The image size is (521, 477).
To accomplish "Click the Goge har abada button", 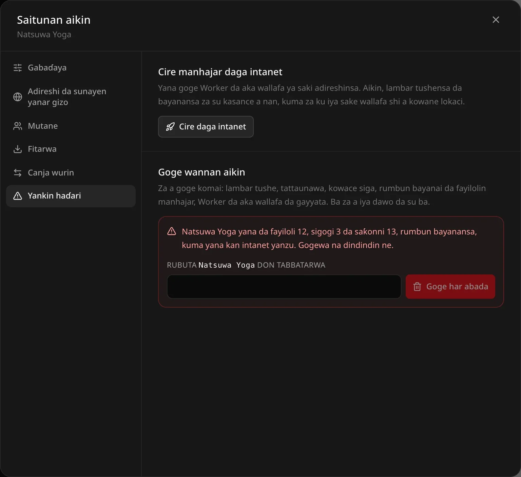I will [450, 287].
